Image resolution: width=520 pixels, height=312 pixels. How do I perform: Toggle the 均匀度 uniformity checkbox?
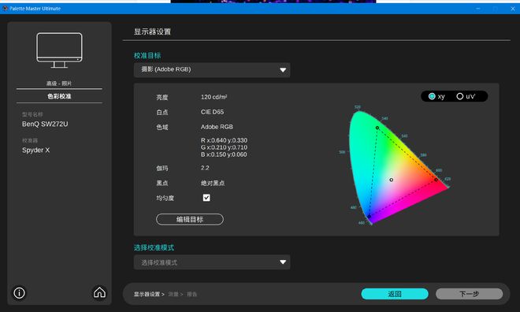click(x=206, y=198)
